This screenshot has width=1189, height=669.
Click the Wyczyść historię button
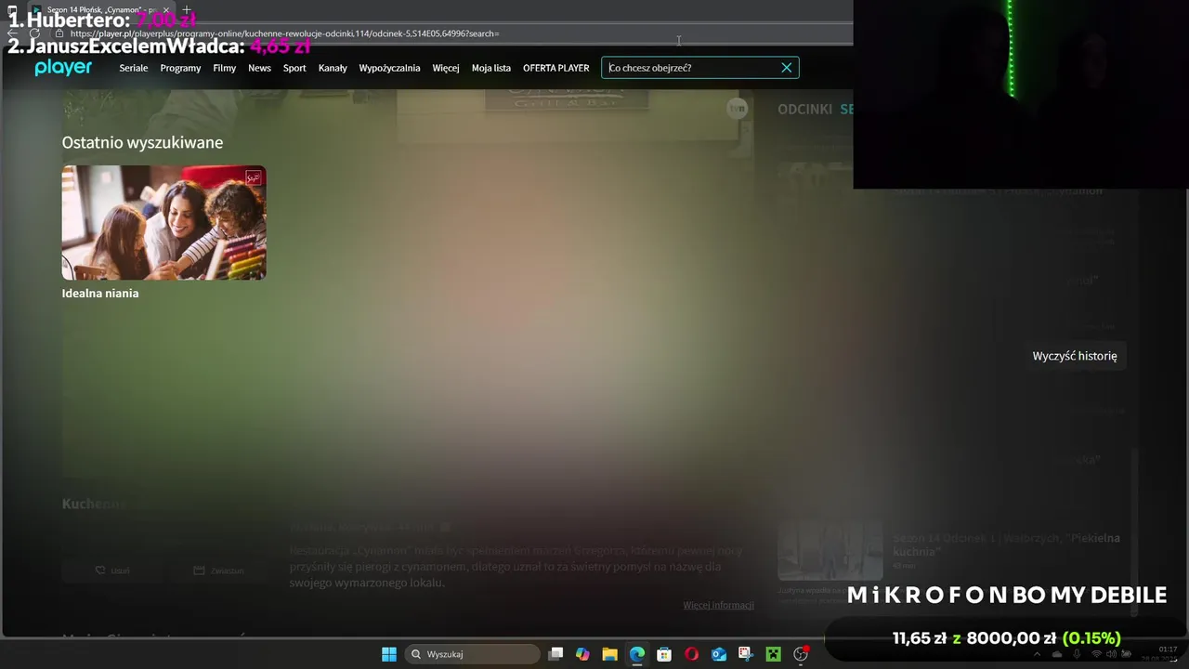pos(1075,356)
